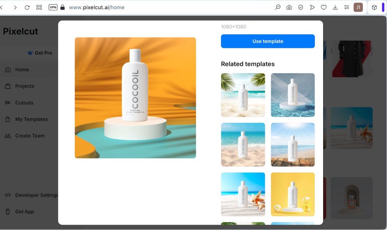The width and height of the screenshot is (387, 230).
Task: Click the cube extensions icon
Action: click(374, 8)
